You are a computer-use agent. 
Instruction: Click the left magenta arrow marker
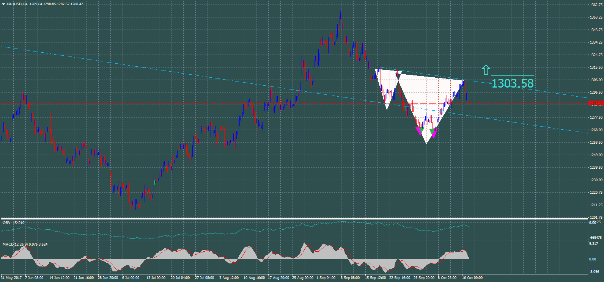click(x=418, y=132)
